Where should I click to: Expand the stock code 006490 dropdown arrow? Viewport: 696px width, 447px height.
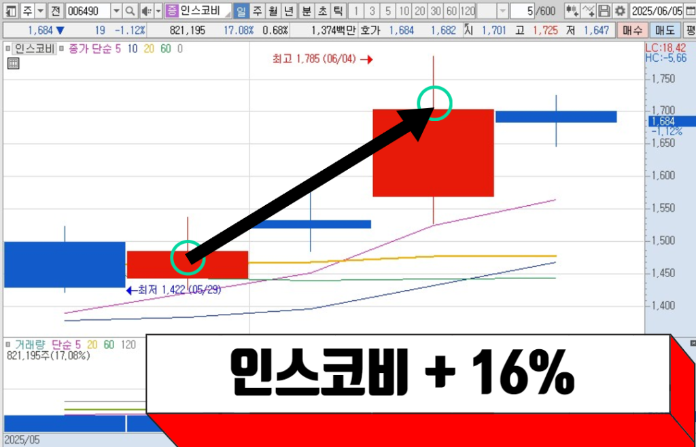coord(116,10)
